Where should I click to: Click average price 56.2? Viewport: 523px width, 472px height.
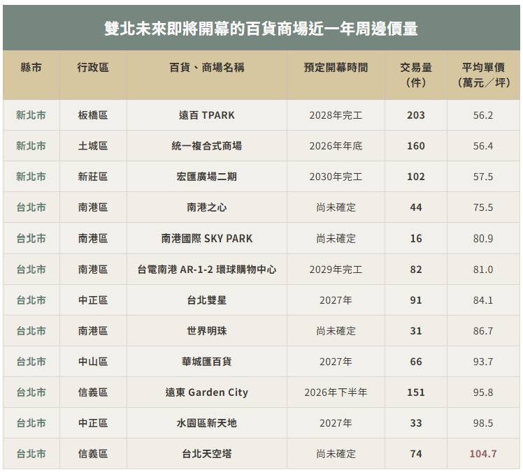(483, 115)
